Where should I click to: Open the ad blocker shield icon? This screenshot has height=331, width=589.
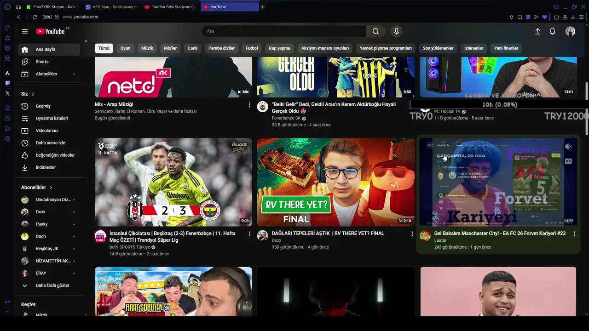pyautogui.click(x=528, y=17)
